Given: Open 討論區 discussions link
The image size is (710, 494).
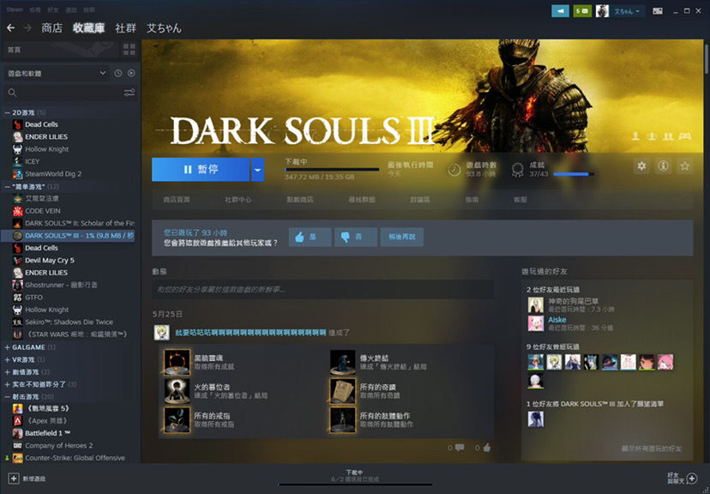Looking at the screenshot, I should (x=420, y=199).
